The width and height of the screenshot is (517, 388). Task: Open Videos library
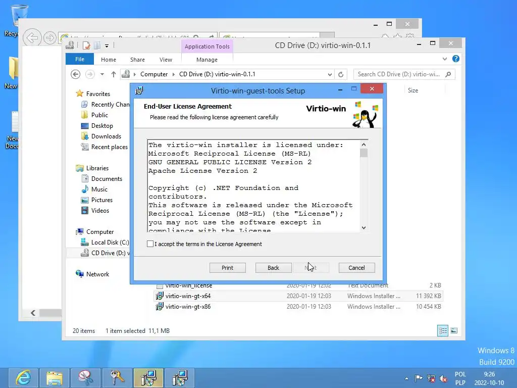pyautogui.click(x=100, y=211)
